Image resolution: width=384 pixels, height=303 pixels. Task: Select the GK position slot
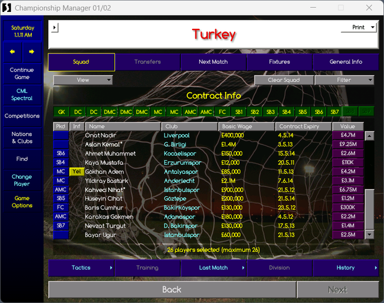[61, 112]
